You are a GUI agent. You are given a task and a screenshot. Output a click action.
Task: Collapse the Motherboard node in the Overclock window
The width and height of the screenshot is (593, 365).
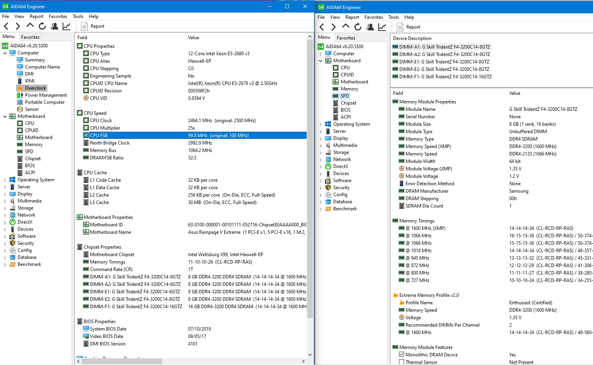[5, 116]
